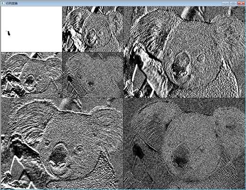Viewport: 246px width, 190px height.
Task: Close the image processing window
Action: [241, 3]
